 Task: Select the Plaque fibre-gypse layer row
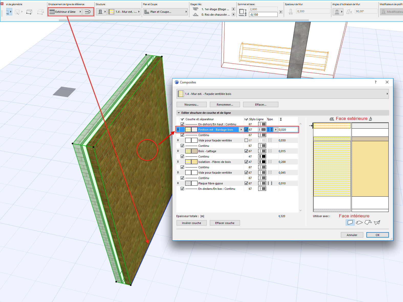pyautogui.click(x=210, y=183)
